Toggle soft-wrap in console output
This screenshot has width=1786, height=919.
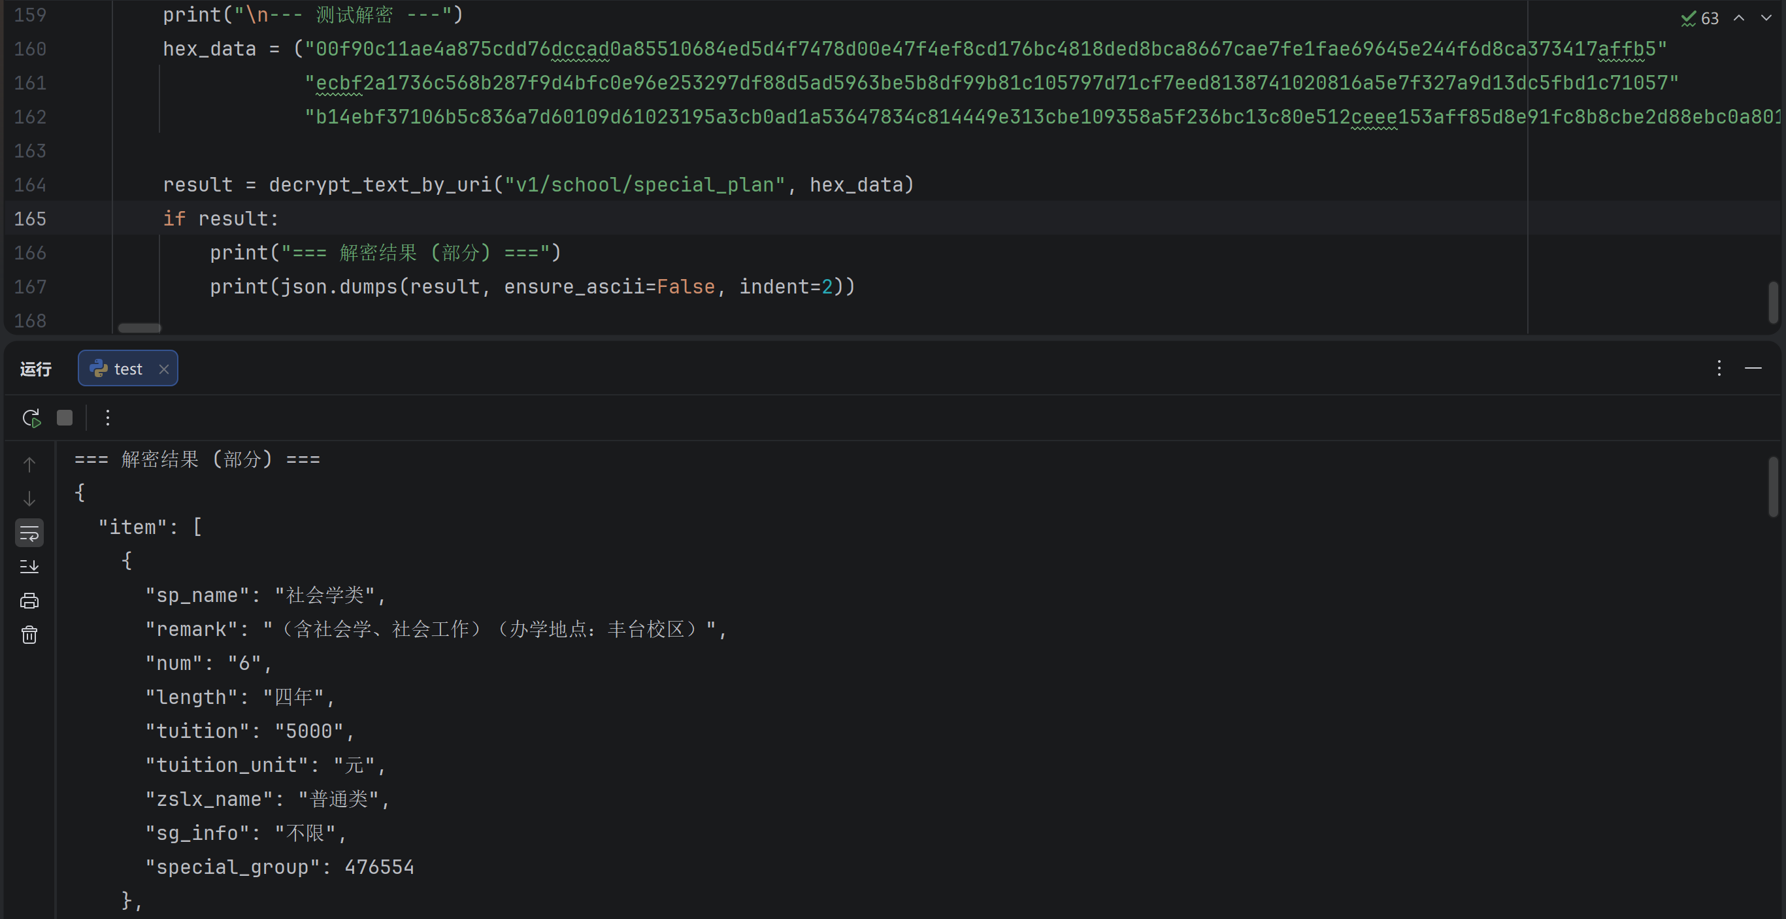coord(29,533)
